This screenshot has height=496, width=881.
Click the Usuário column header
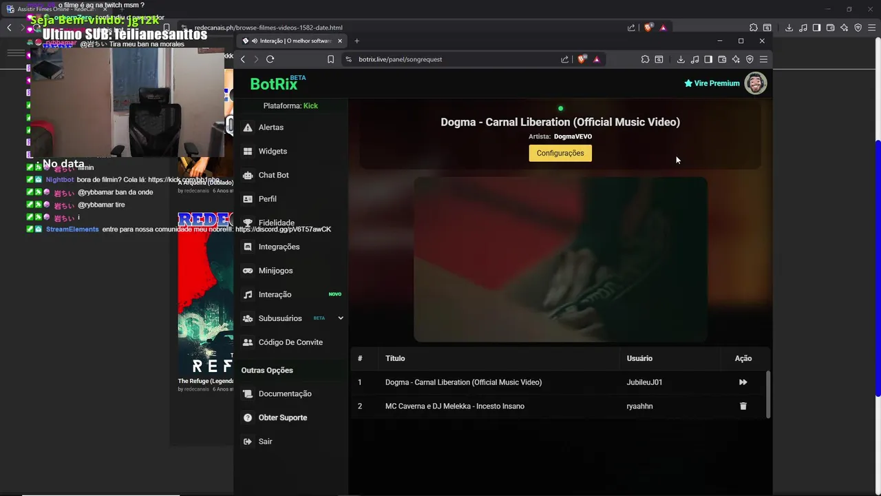tap(639, 359)
